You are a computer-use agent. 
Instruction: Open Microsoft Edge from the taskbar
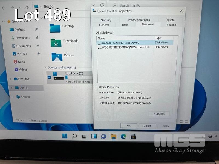pos(123,136)
